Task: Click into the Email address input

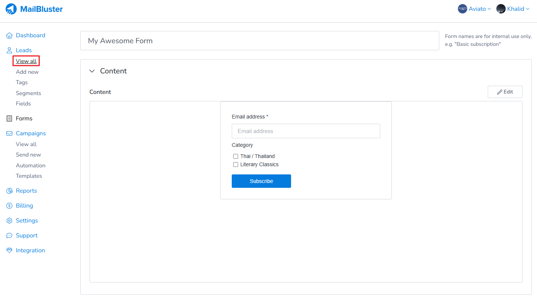Action: (x=306, y=131)
